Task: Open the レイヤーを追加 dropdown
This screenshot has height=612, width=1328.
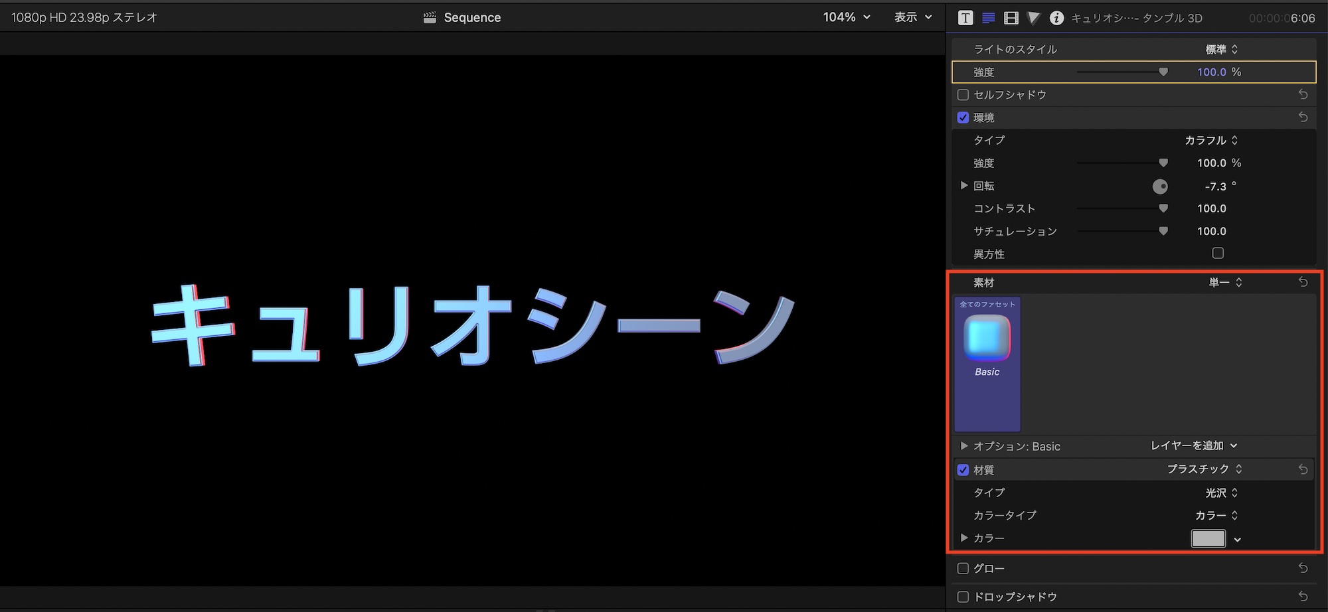Action: 1193,446
